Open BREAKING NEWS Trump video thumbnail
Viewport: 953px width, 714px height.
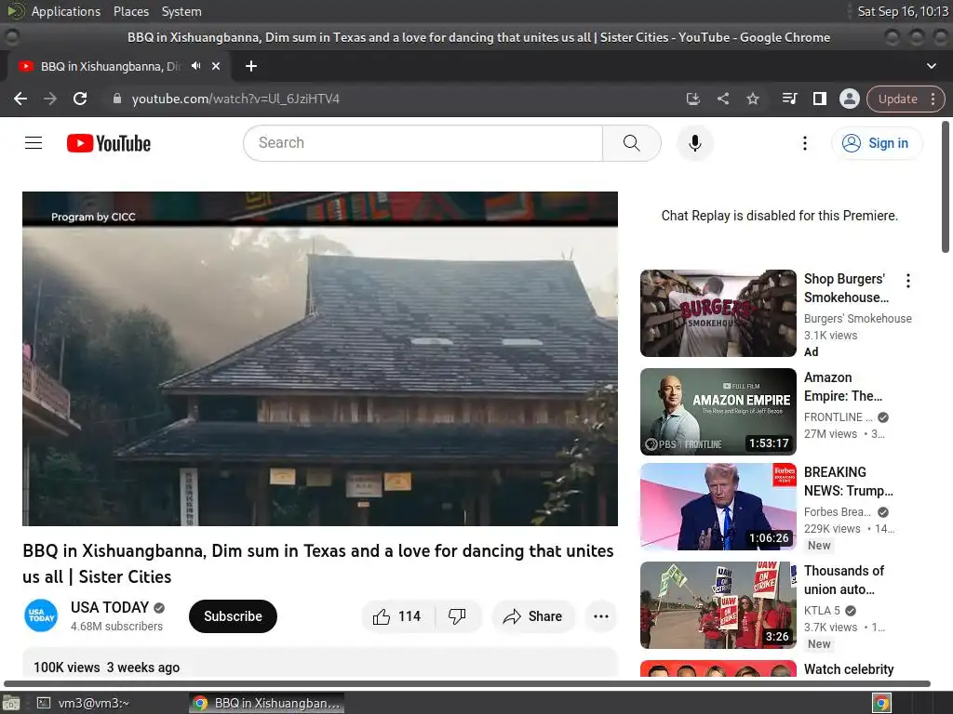(718, 507)
